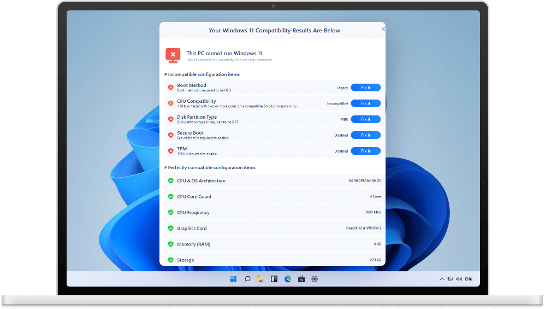Click the '4 Cores' value
545x309 pixels.
[375, 196]
